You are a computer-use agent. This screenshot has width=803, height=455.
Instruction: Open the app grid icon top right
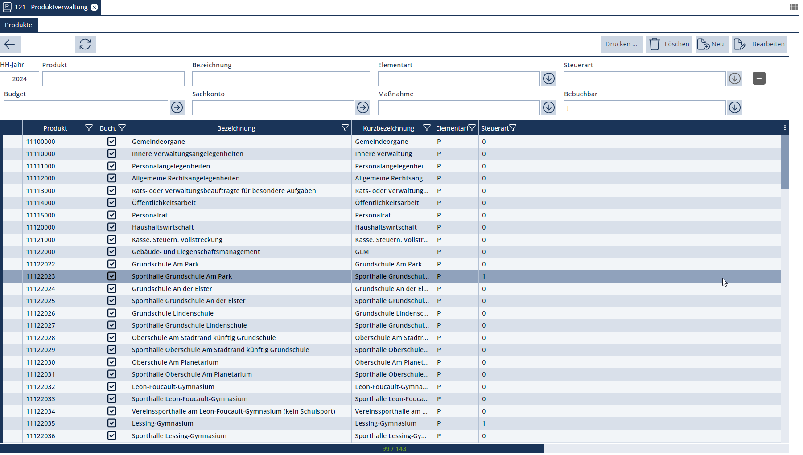794,7
